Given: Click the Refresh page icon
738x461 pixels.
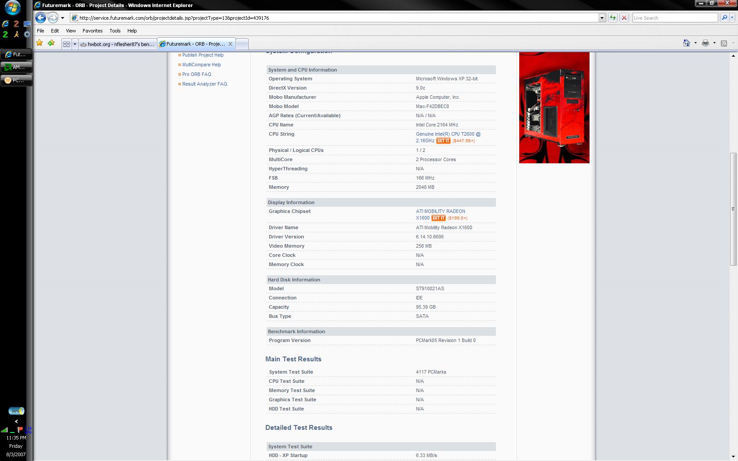Looking at the screenshot, I should [x=613, y=18].
